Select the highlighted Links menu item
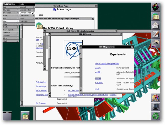This screenshot has height=125, width=165. (x=11, y=21)
